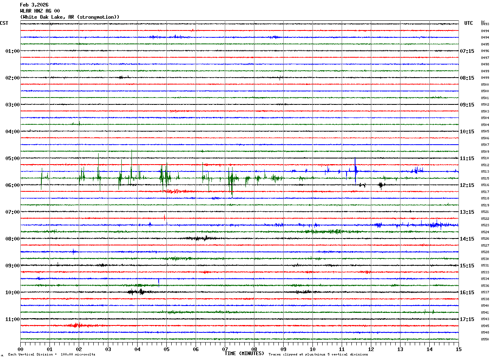Click the 05:00 CST time label
Viewport: 491px width, 360px height.
(x=12, y=158)
